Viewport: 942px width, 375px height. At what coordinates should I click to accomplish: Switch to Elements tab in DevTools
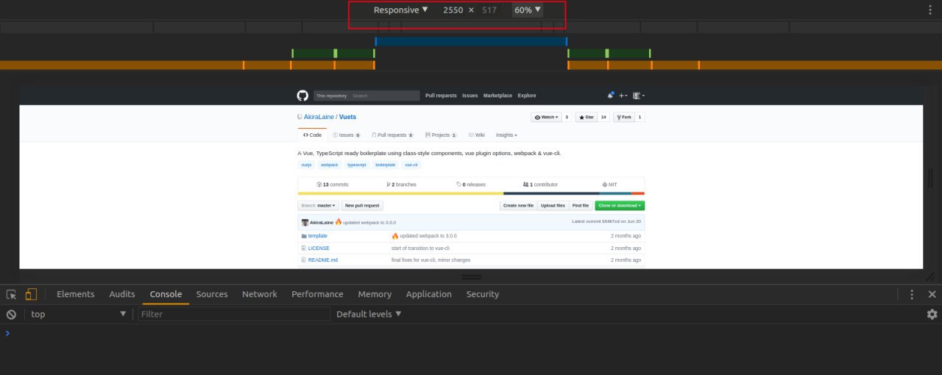76,294
